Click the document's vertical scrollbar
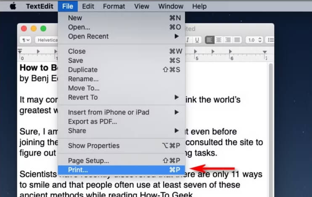This screenshot has width=312, height=197. coord(270,130)
